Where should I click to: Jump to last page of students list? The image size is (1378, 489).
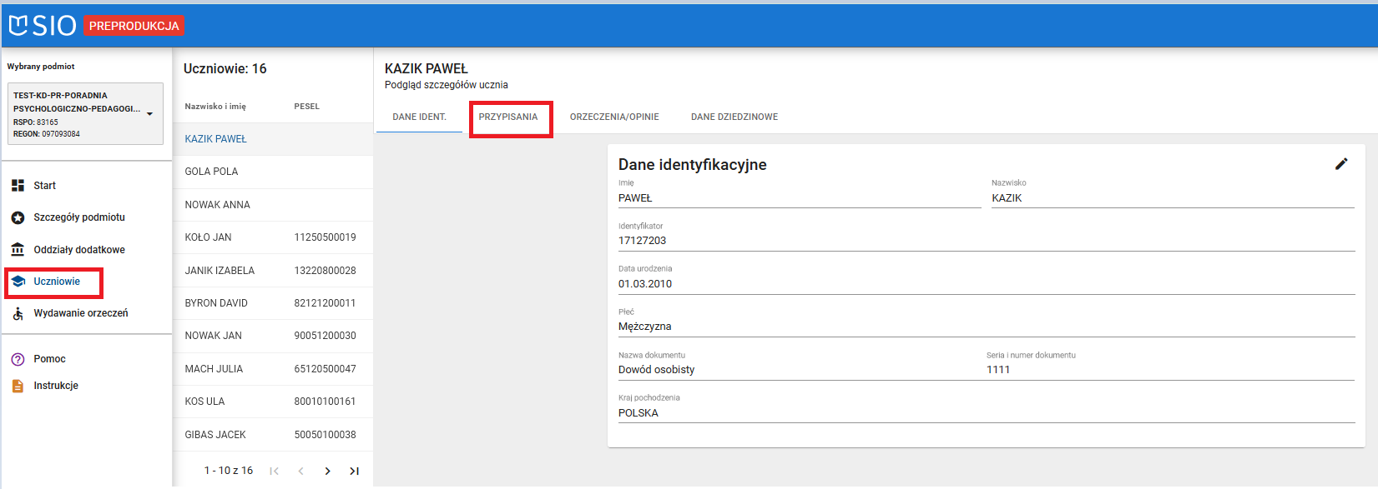[x=354, y=472]
